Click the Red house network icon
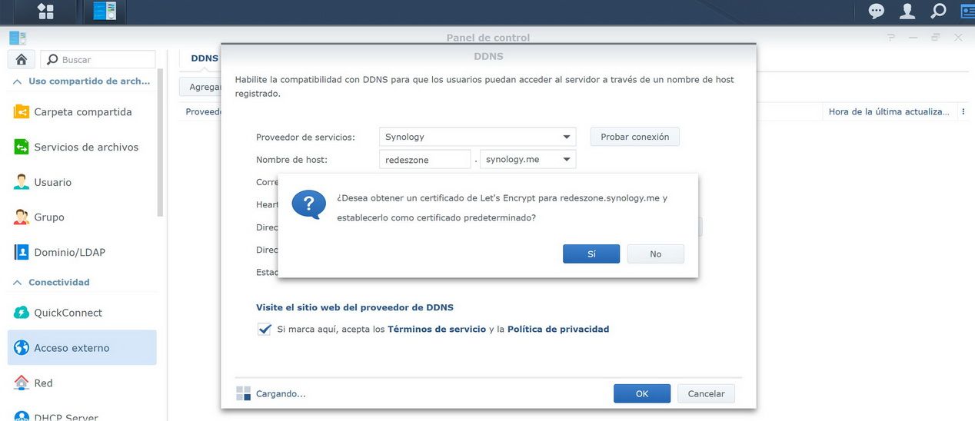The height and width of the screenshot is (421, 975). pos(22,383)
